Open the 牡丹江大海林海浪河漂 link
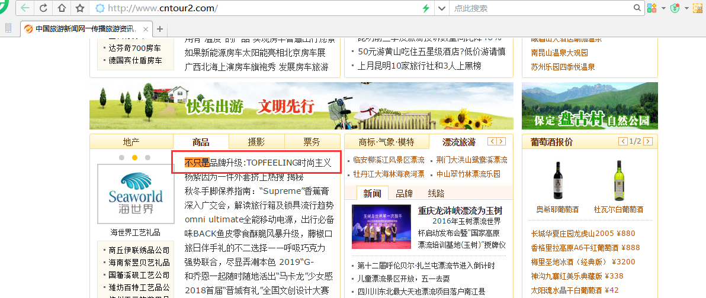The height and width of the screenshot is (298, 706). click(389, 173)
